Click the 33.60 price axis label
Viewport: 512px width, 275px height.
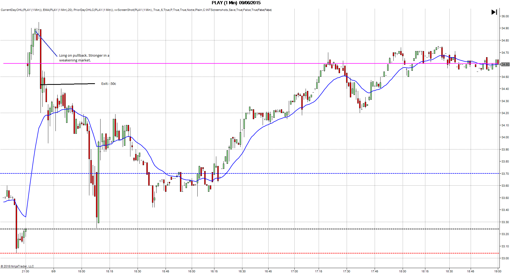click(505, 186)
